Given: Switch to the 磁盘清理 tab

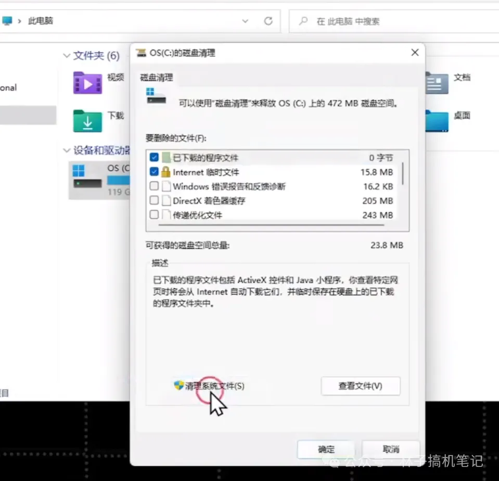Looking at the screenshot, I should click(156, 77).
